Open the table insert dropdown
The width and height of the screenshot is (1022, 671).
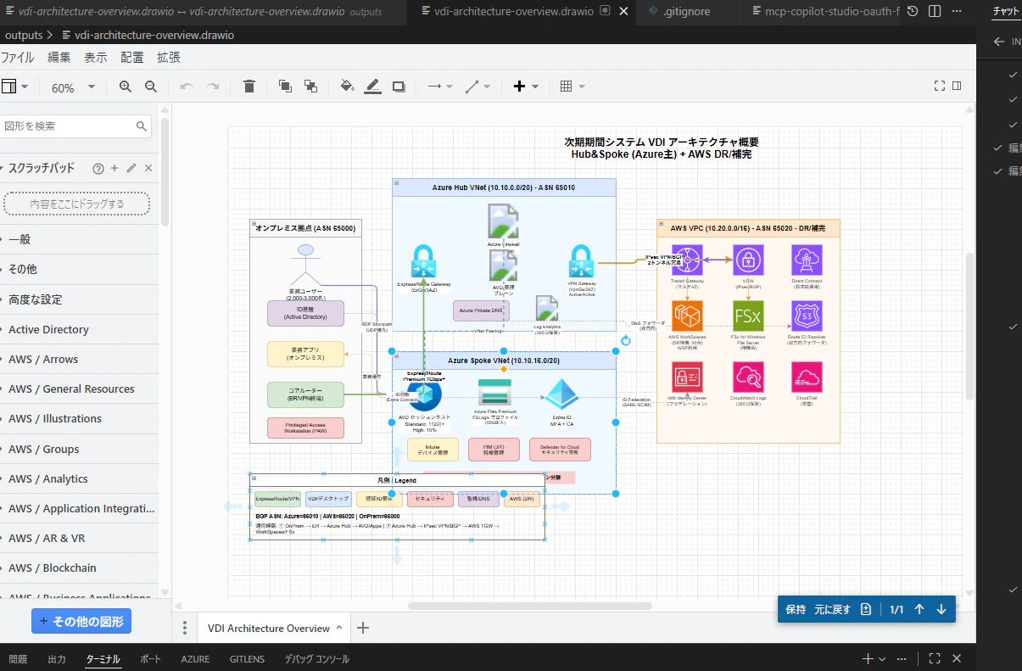(572, 87)
